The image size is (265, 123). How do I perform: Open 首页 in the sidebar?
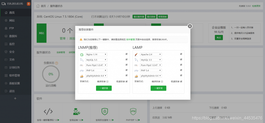click(16, 13)
